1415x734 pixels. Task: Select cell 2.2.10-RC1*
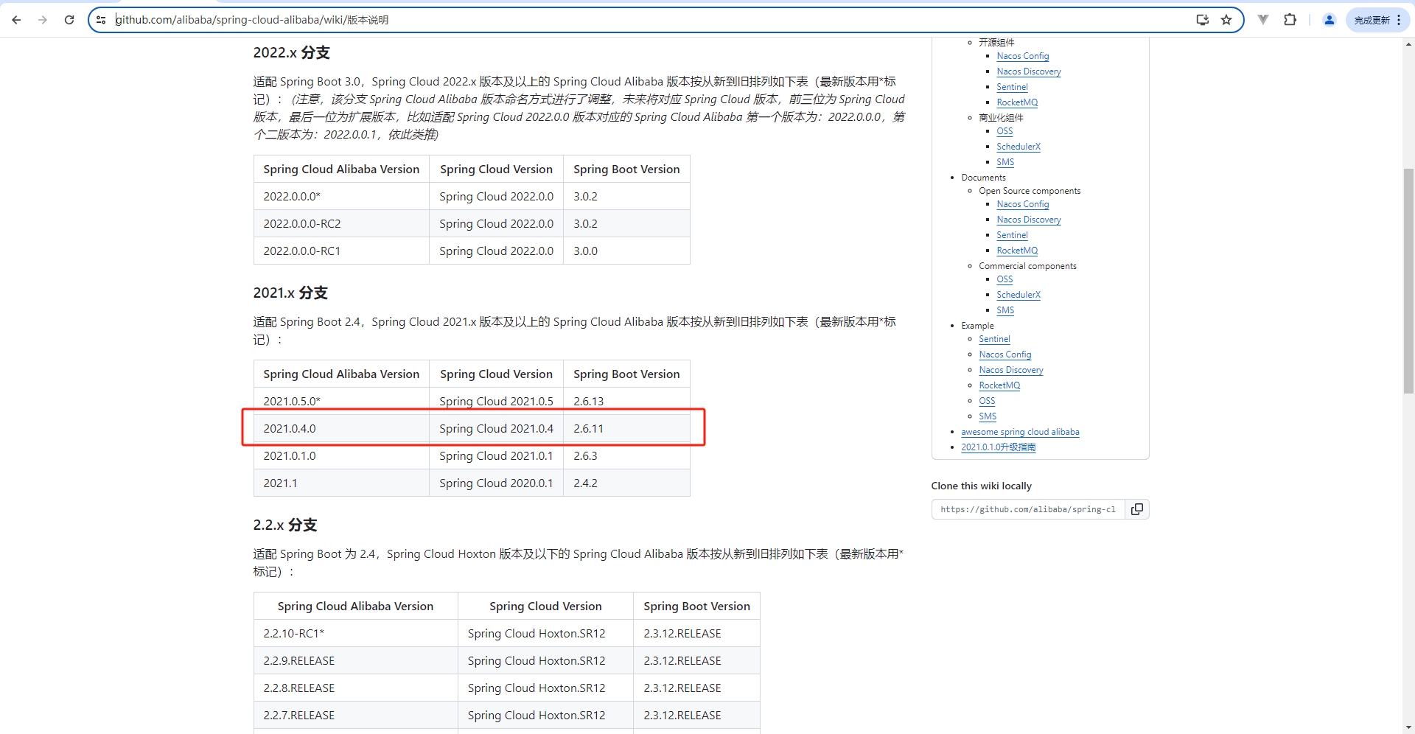click(356, 634)
